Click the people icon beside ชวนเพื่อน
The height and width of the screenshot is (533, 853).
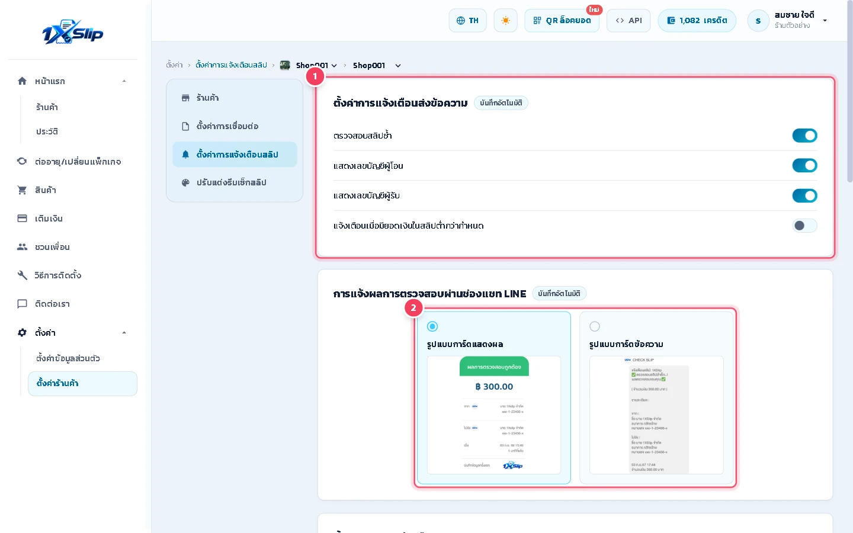point(22,247)
